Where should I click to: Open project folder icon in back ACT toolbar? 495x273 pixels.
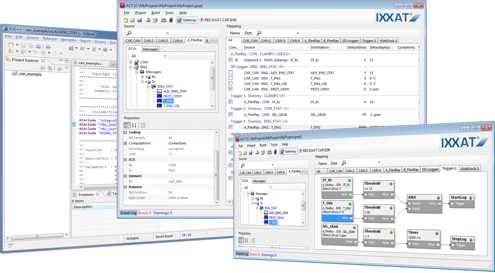[x=132, y=20]
